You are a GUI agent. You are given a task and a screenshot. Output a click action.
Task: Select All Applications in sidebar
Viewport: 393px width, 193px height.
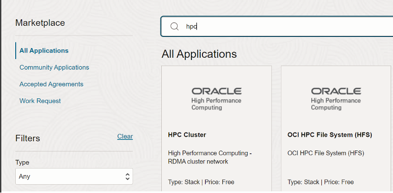coord(44,51)
